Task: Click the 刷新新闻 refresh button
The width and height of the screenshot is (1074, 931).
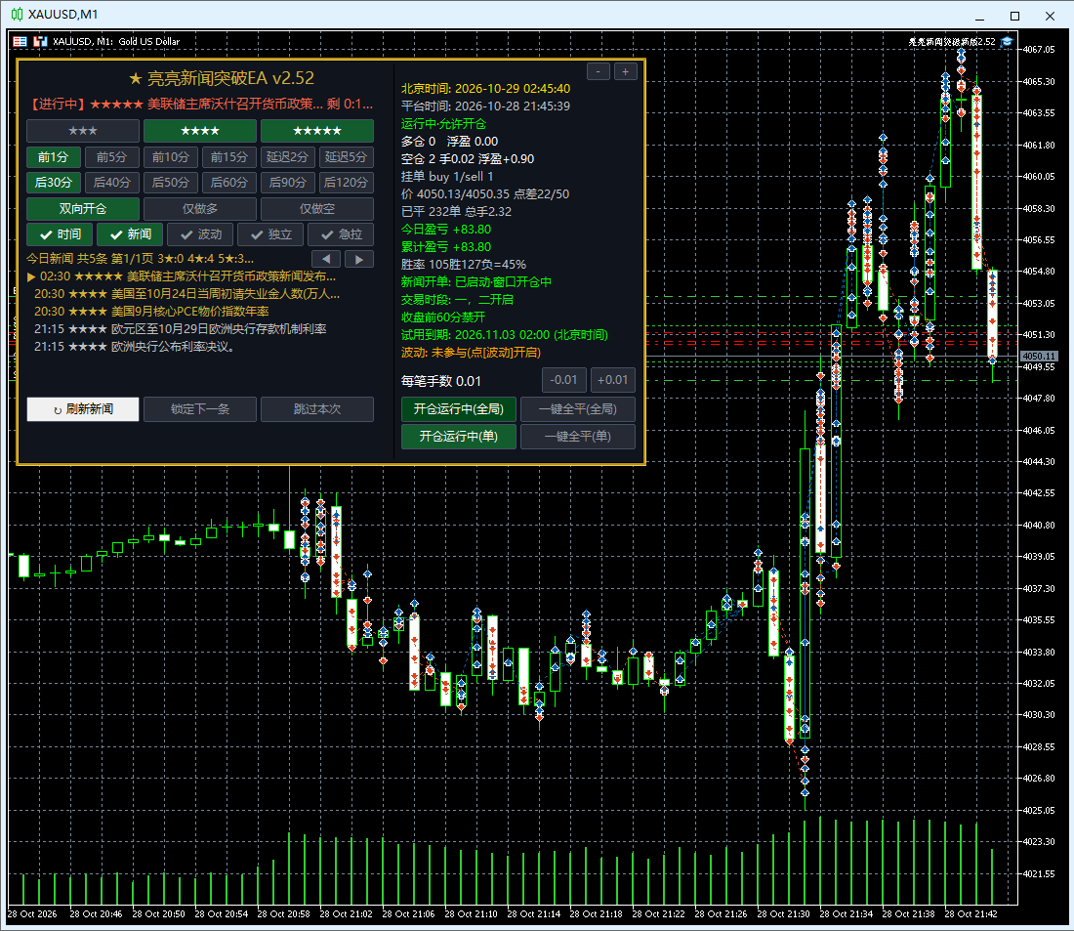Action: coord(83,409)
